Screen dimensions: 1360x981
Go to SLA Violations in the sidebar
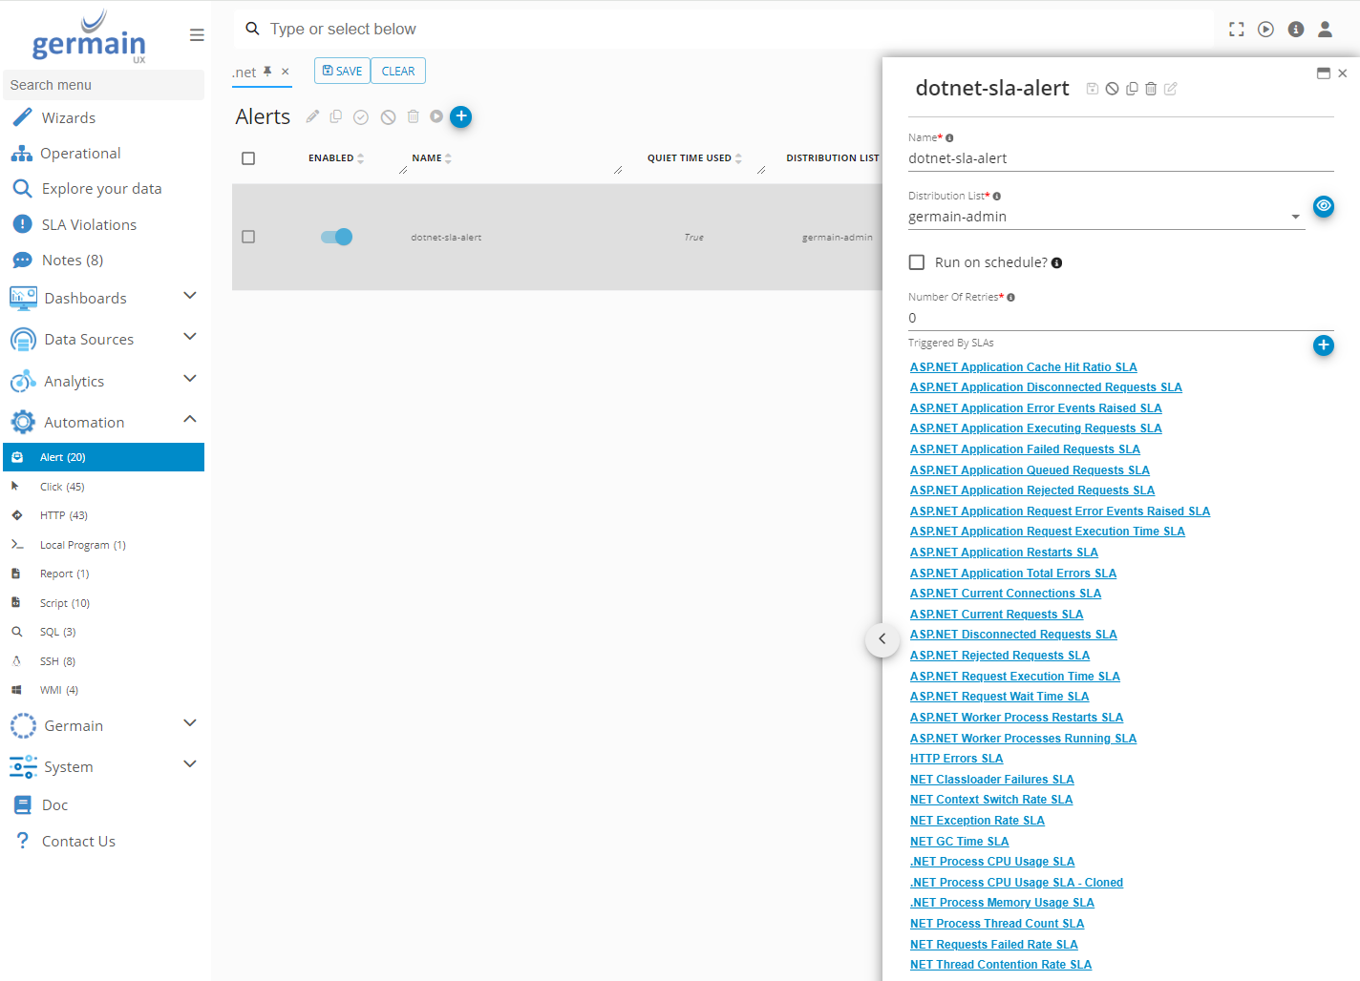[x=89, y=224]
